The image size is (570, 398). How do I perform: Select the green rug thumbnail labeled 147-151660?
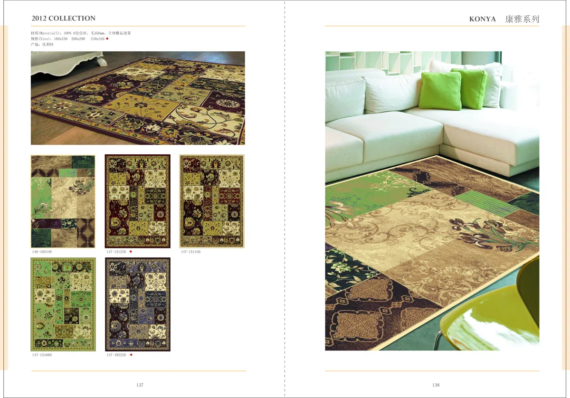tap(63, 304)
